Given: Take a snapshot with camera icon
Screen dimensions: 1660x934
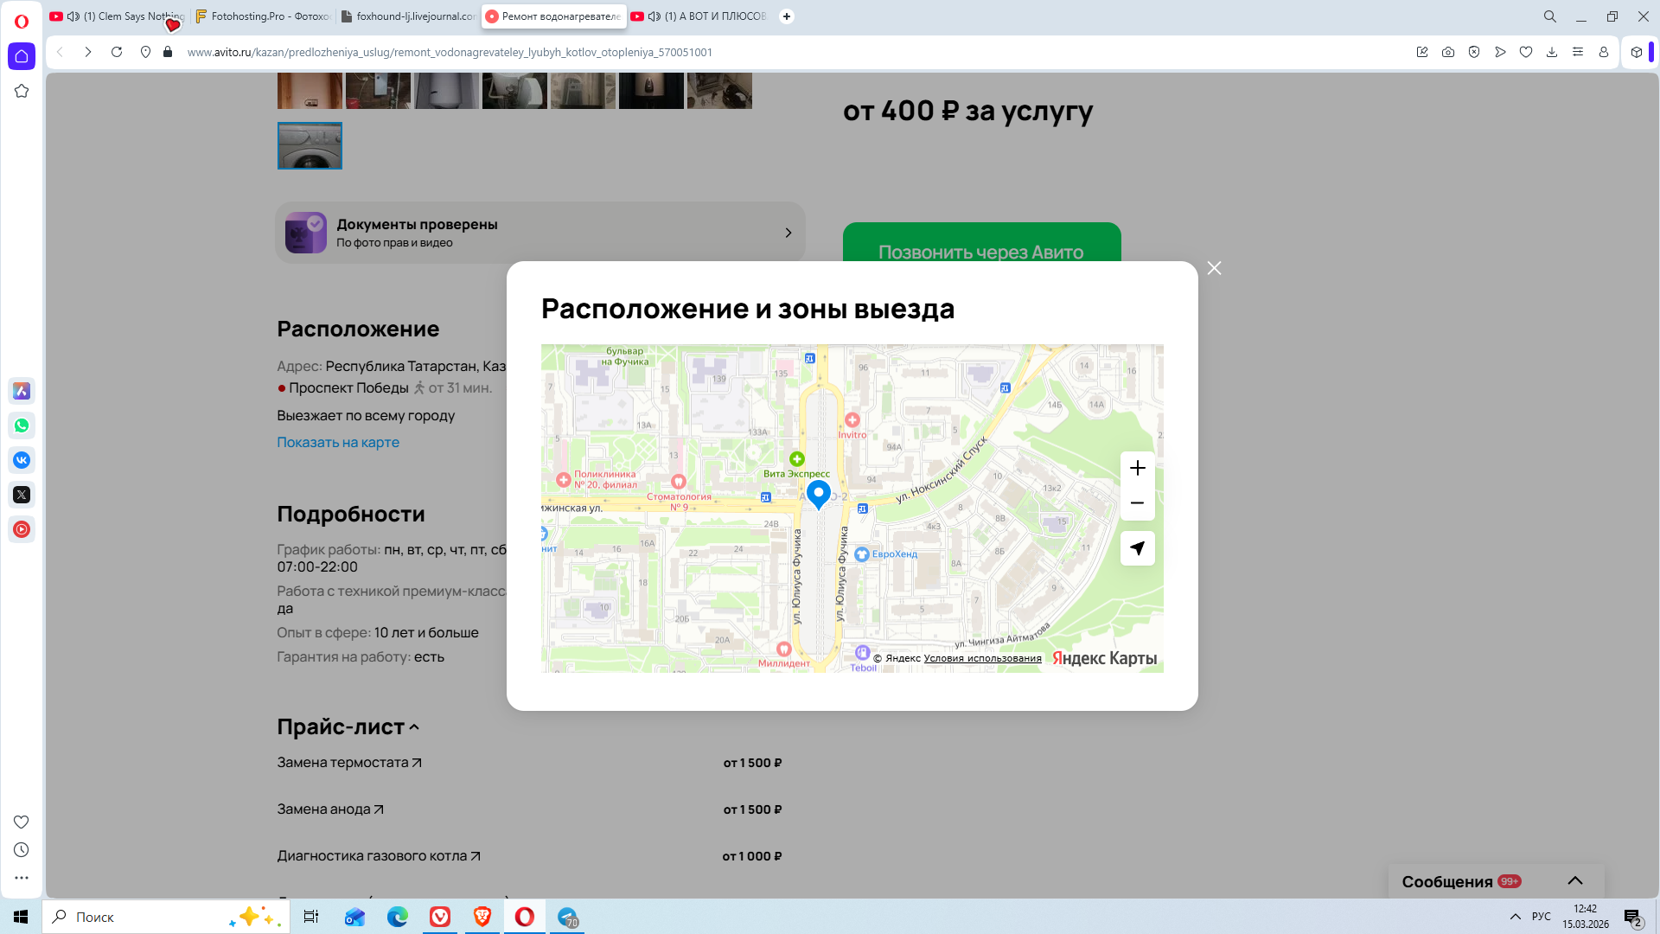Looking at the screenshot, I should click(1448, 52).
